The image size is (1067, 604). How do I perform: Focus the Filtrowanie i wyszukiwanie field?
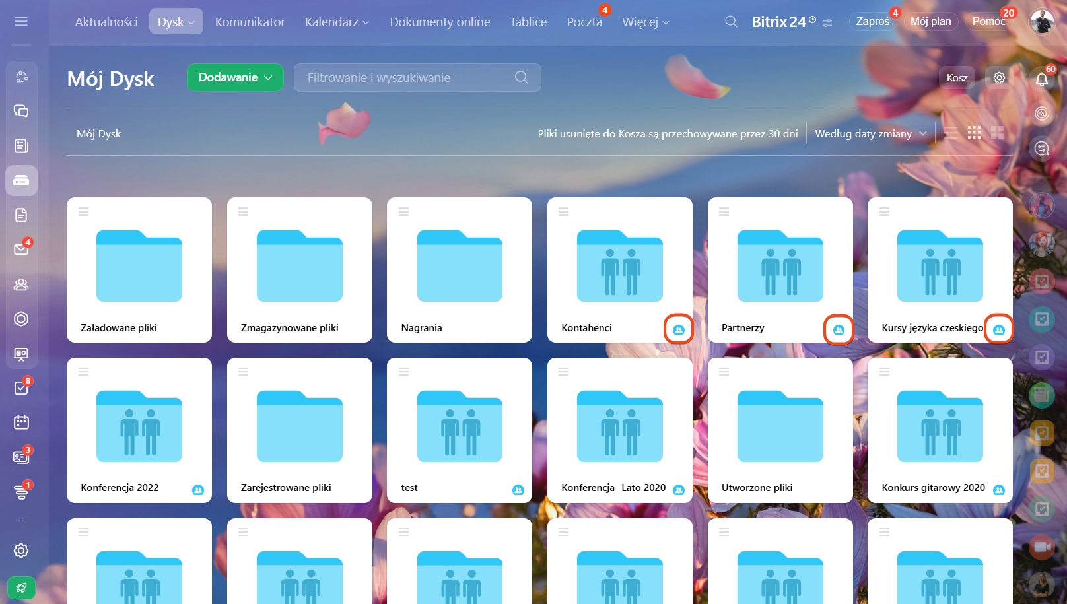[x=417, y=77]
